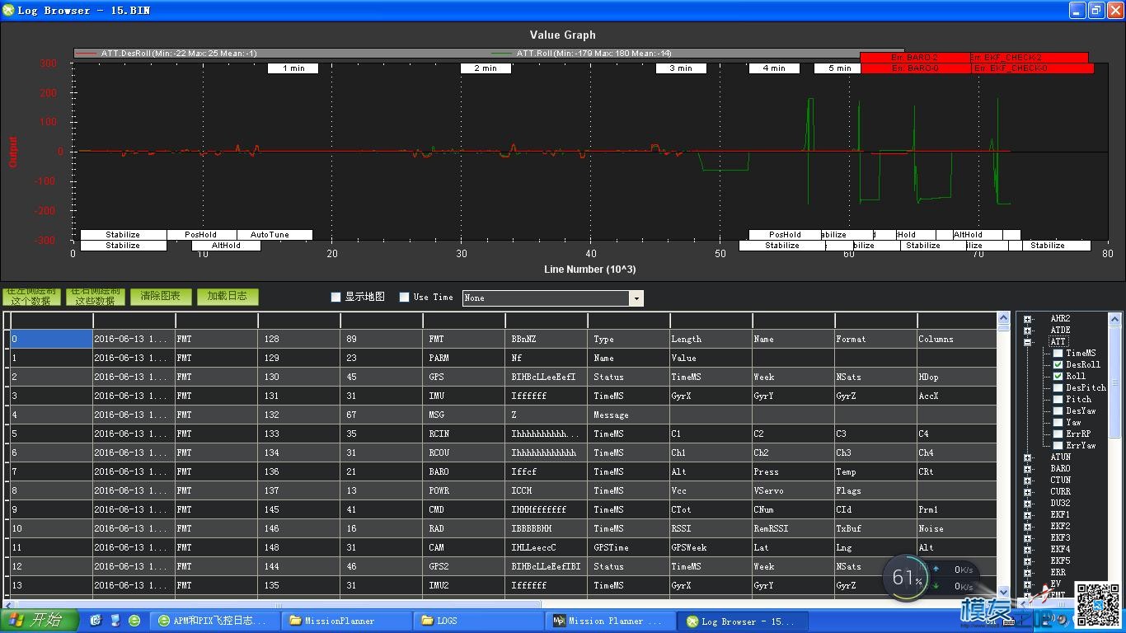Image resolution: width=1126 pixels, height=633 pixels.
Task: Click the Err: EKF_CHECK-2 red marker
Action: (1030, 58)
